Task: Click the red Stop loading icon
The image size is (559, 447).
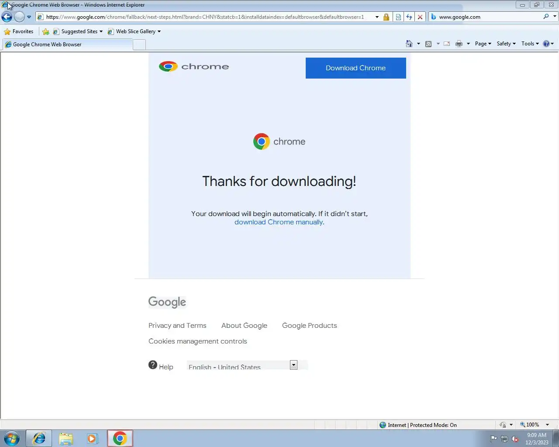Action: pyautogui.click(x=420, y=17)
